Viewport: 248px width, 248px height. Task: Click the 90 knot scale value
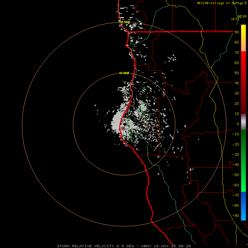(x=237, y=32)
